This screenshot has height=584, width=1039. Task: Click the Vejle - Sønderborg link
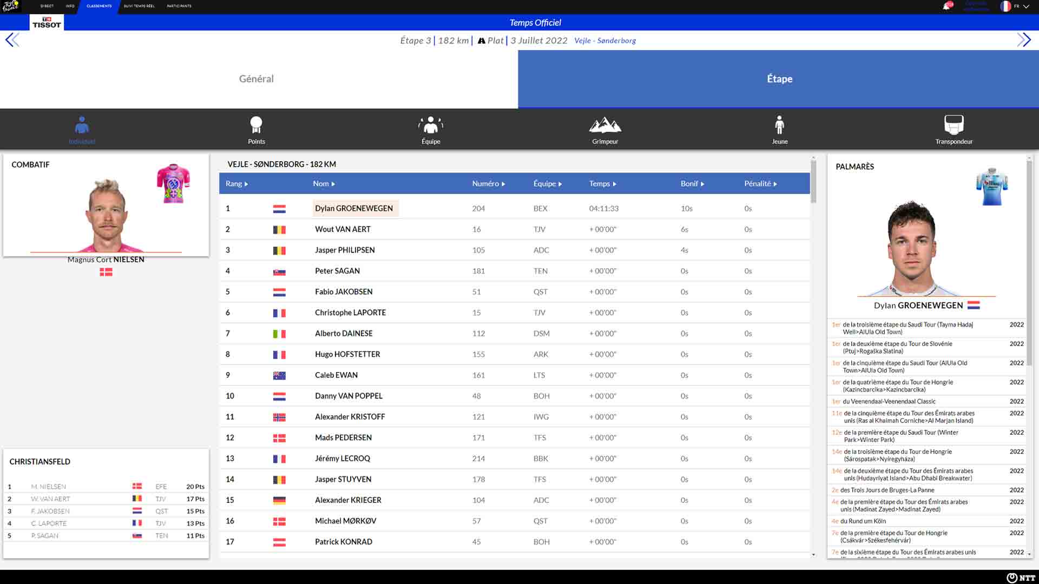(605, 41)
